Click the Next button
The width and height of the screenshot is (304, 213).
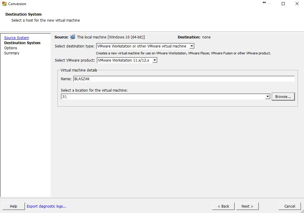point(247,206)
